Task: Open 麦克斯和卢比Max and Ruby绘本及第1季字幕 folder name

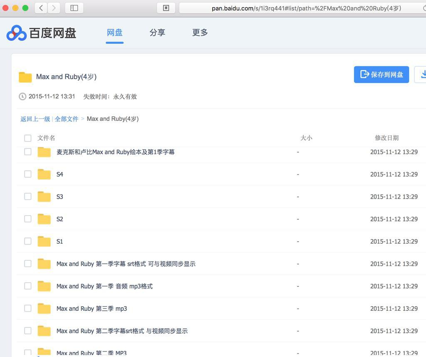Action: click(x=116, y=152)
